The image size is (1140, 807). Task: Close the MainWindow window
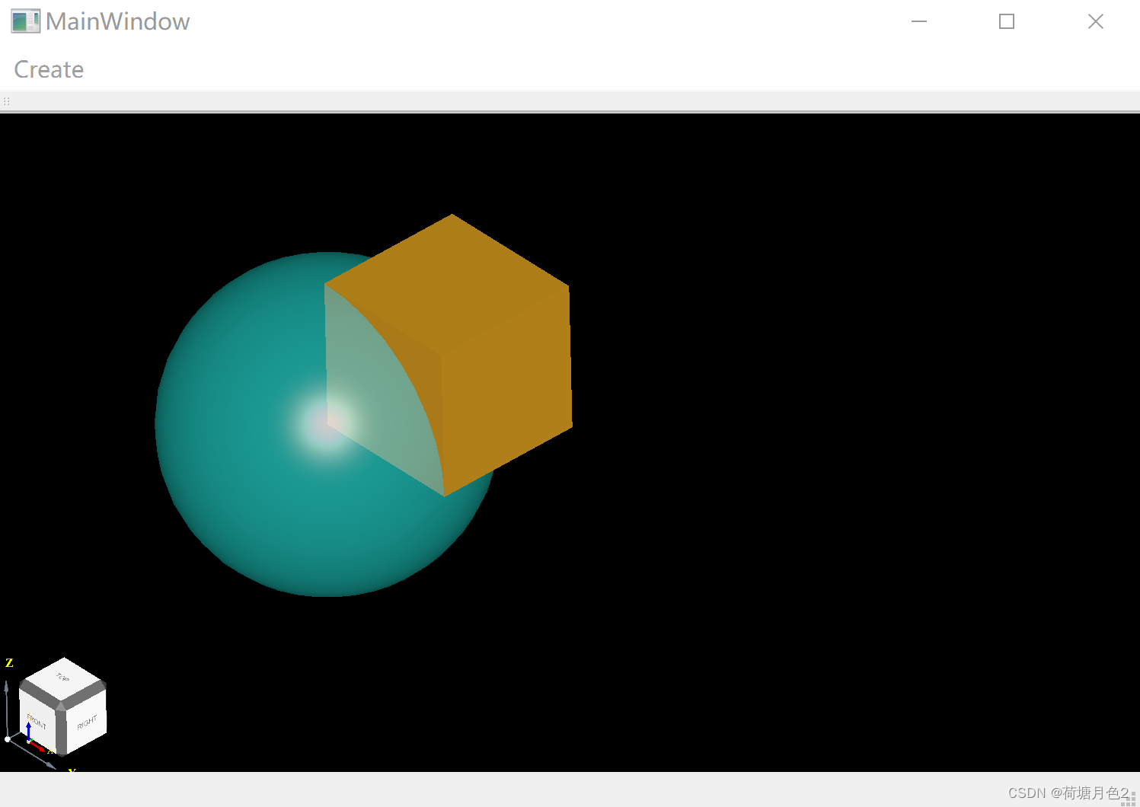pos(1096,21)
